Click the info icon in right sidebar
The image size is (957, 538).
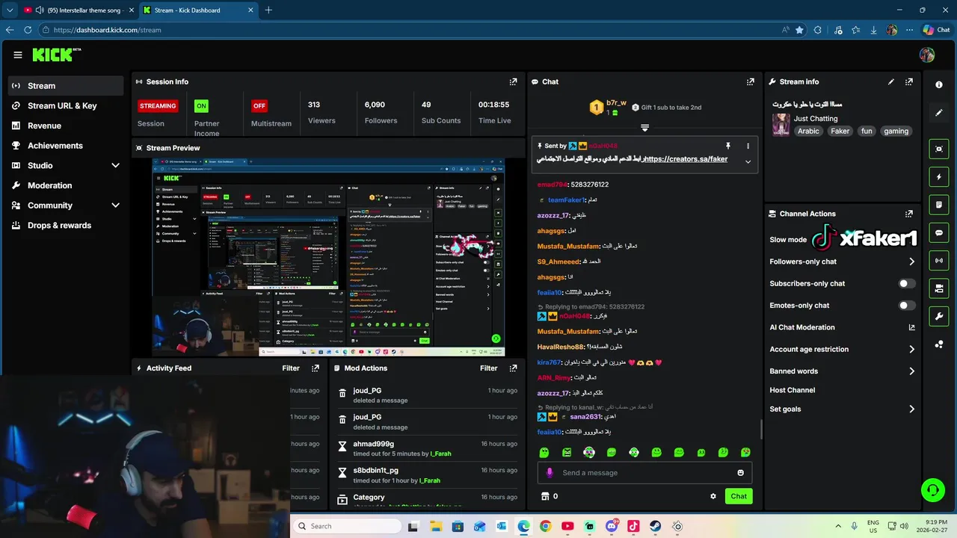pyautogui.click(x=939, y=84)
